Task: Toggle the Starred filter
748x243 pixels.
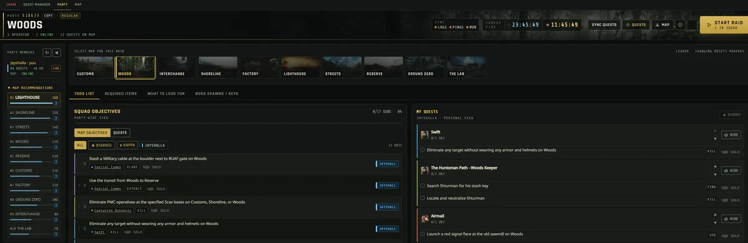Action: point(102,145)
